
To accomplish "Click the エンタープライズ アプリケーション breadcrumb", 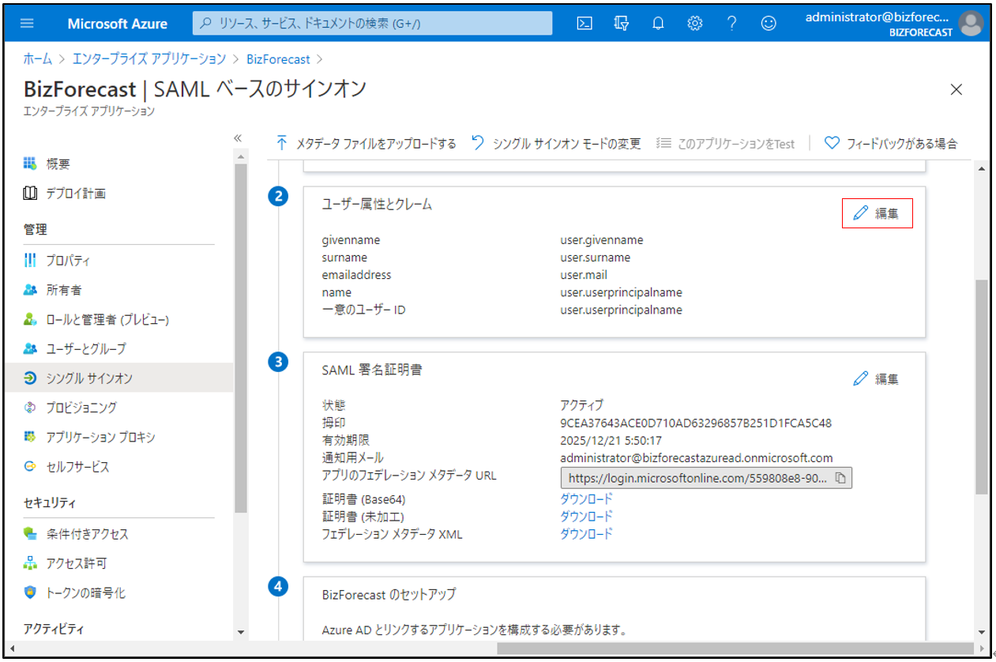I will [x=149, y=59].
